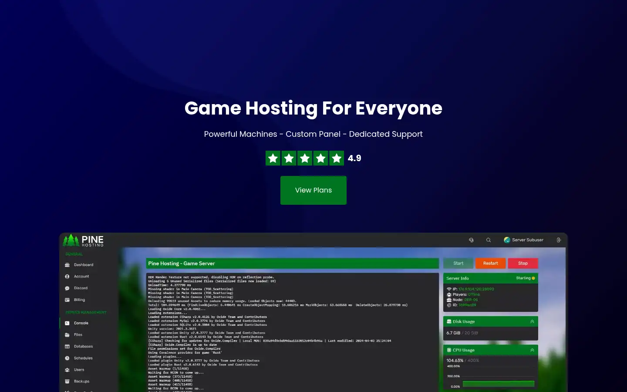Select the Console sidebar item
The image size is (627, 392).
(81, 323)
